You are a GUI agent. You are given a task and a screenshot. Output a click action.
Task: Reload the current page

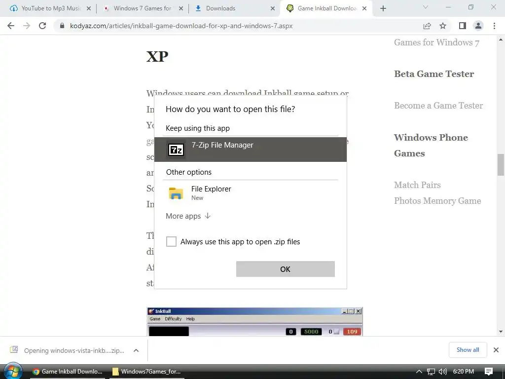click(x=42, y=26)
